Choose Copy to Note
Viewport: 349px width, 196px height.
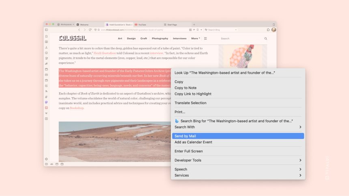pos(238,88)
